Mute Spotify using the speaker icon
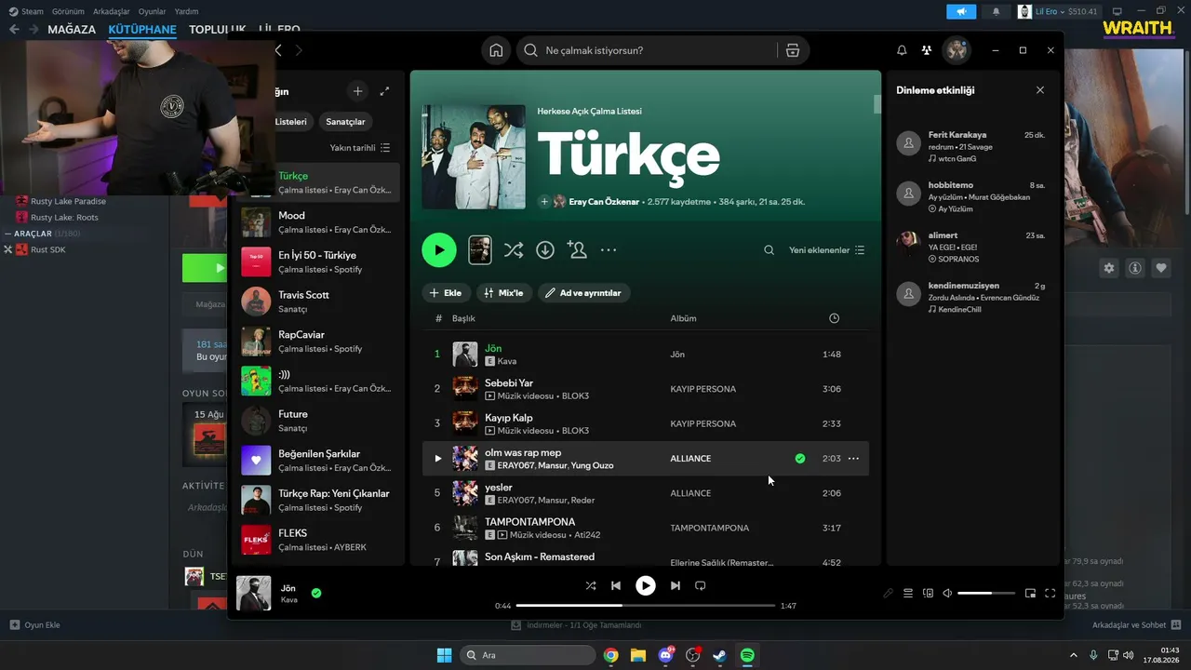The image size is (1191, 670). coord(947,593)
